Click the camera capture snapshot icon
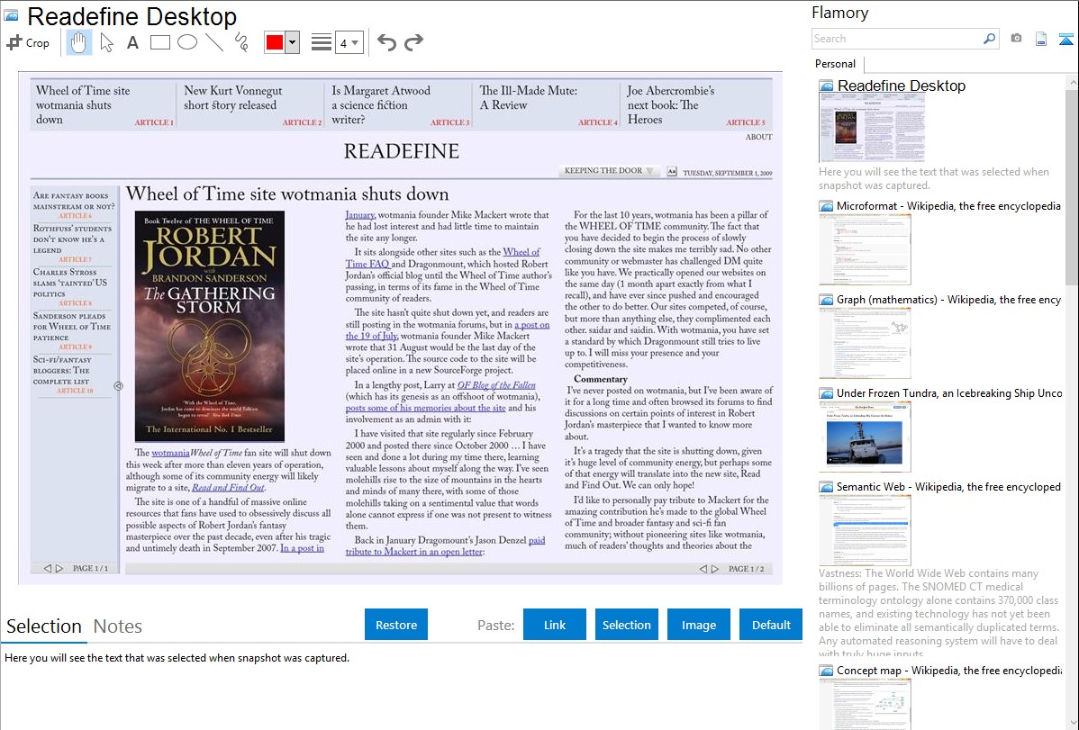Viewport: 1079px width, 730px height. click(1016, 39)
